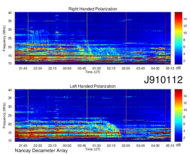Click the "6" dB tick on Left Handed color bar
This screenshot has height=154, width=190.
pyautogui.click(x=184, y=124)
